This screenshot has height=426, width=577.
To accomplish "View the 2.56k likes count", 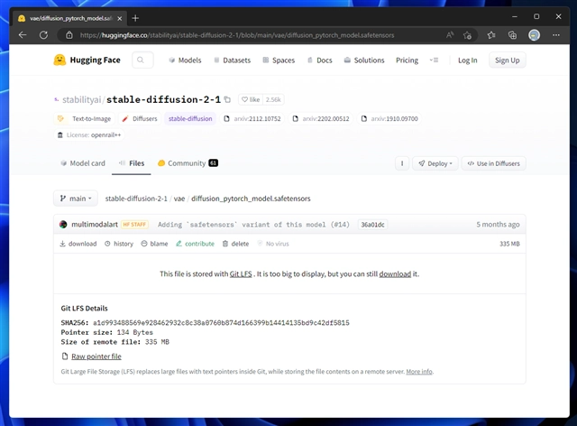I will click(x=273, y=99).
